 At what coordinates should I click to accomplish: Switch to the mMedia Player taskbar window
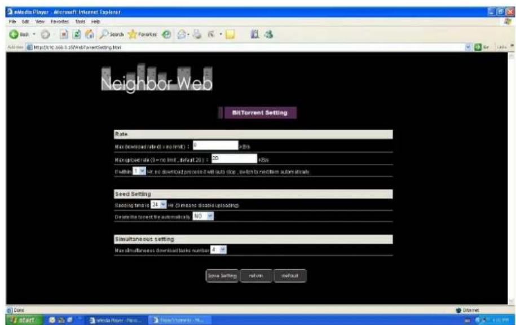116,320
